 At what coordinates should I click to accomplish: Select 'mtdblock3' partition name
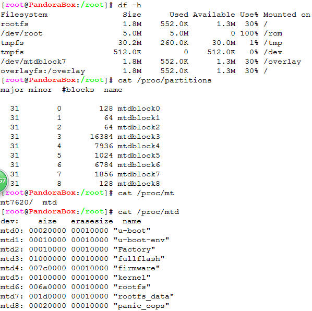coord(139,137)
